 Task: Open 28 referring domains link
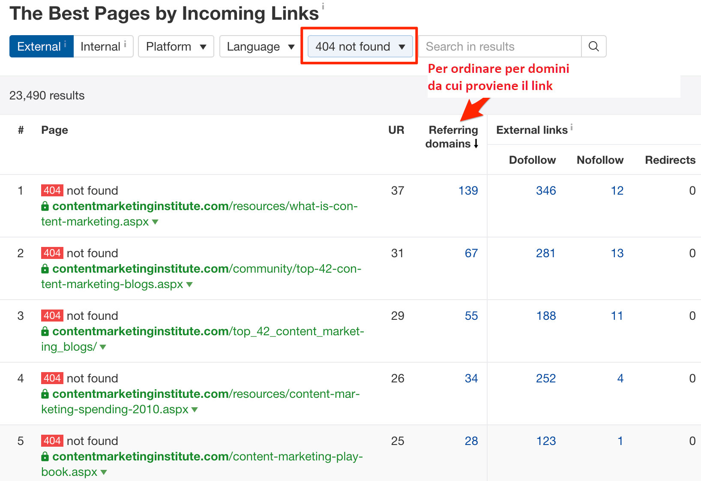pos(471,441)
